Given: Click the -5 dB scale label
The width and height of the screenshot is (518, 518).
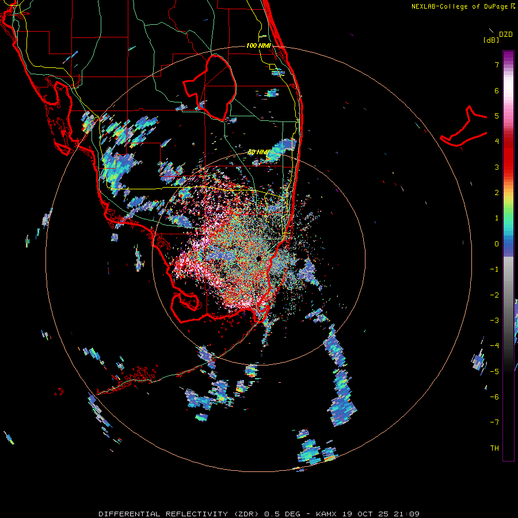Looking at the screenshot, I should [x=494, y=372].
